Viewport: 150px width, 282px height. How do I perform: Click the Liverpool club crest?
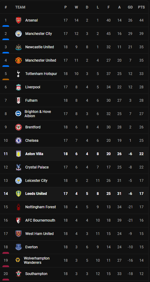(18, 87)
